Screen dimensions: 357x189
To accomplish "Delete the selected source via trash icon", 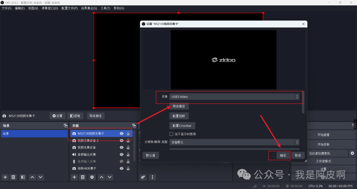I will pyautogui.click(x=83, y=177).
